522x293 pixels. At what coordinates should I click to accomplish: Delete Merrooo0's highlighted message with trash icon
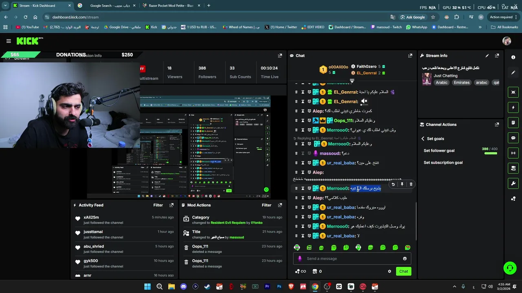(411, 184)
